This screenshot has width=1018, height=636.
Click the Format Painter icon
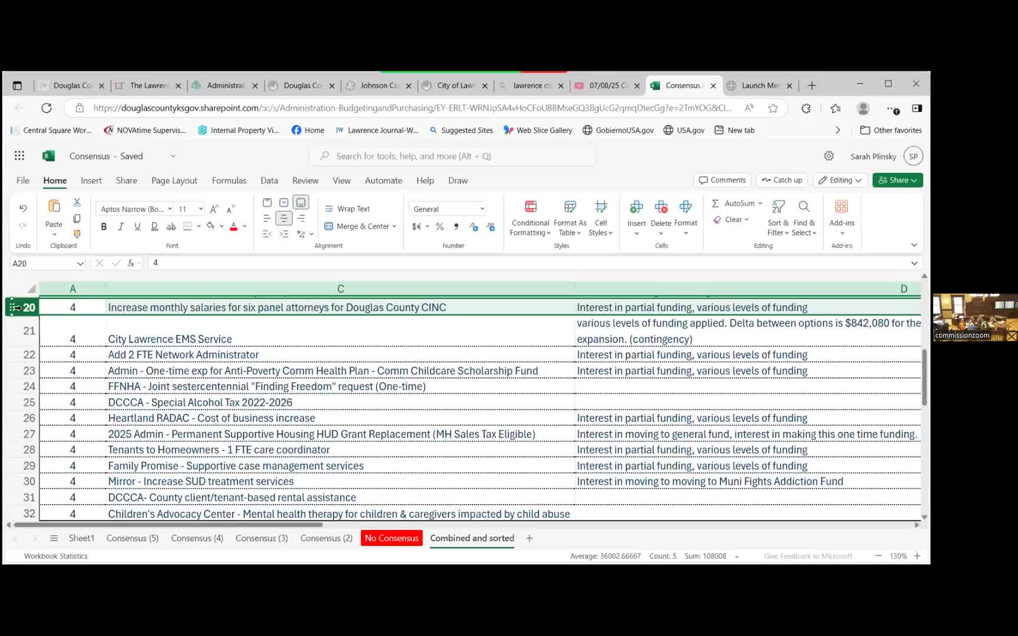[77, 234]
